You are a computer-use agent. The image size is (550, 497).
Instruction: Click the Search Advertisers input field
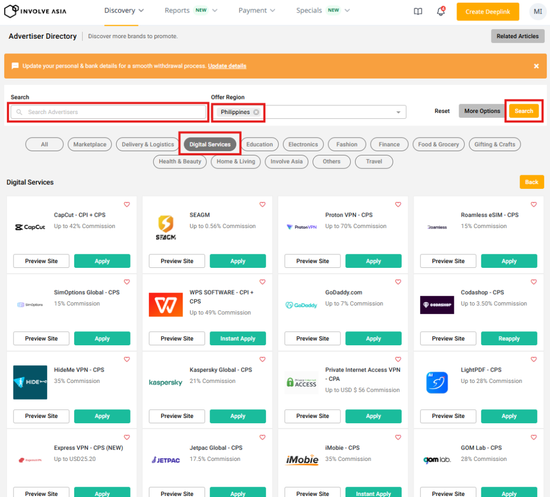109,112
